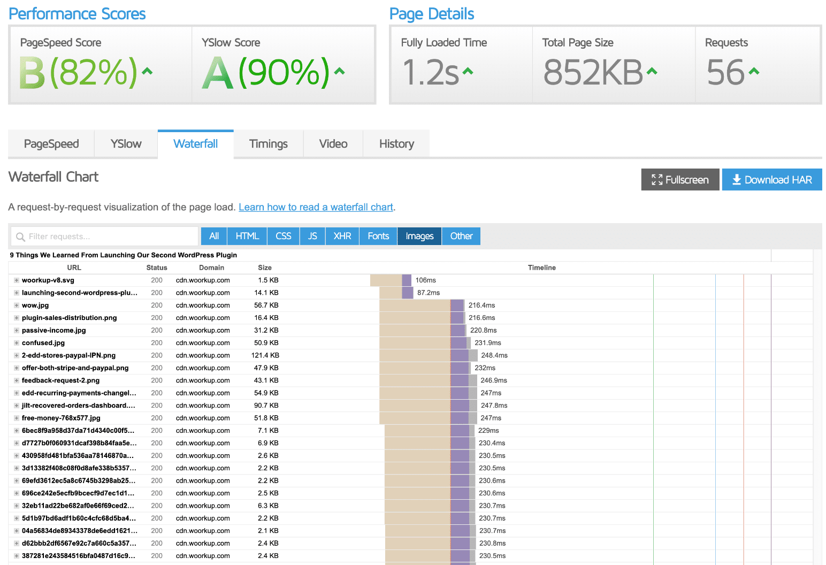Click arrow icon beside Total Page Size
The width and height of the screenshot is (826, 565).
[x=652, y=71]
